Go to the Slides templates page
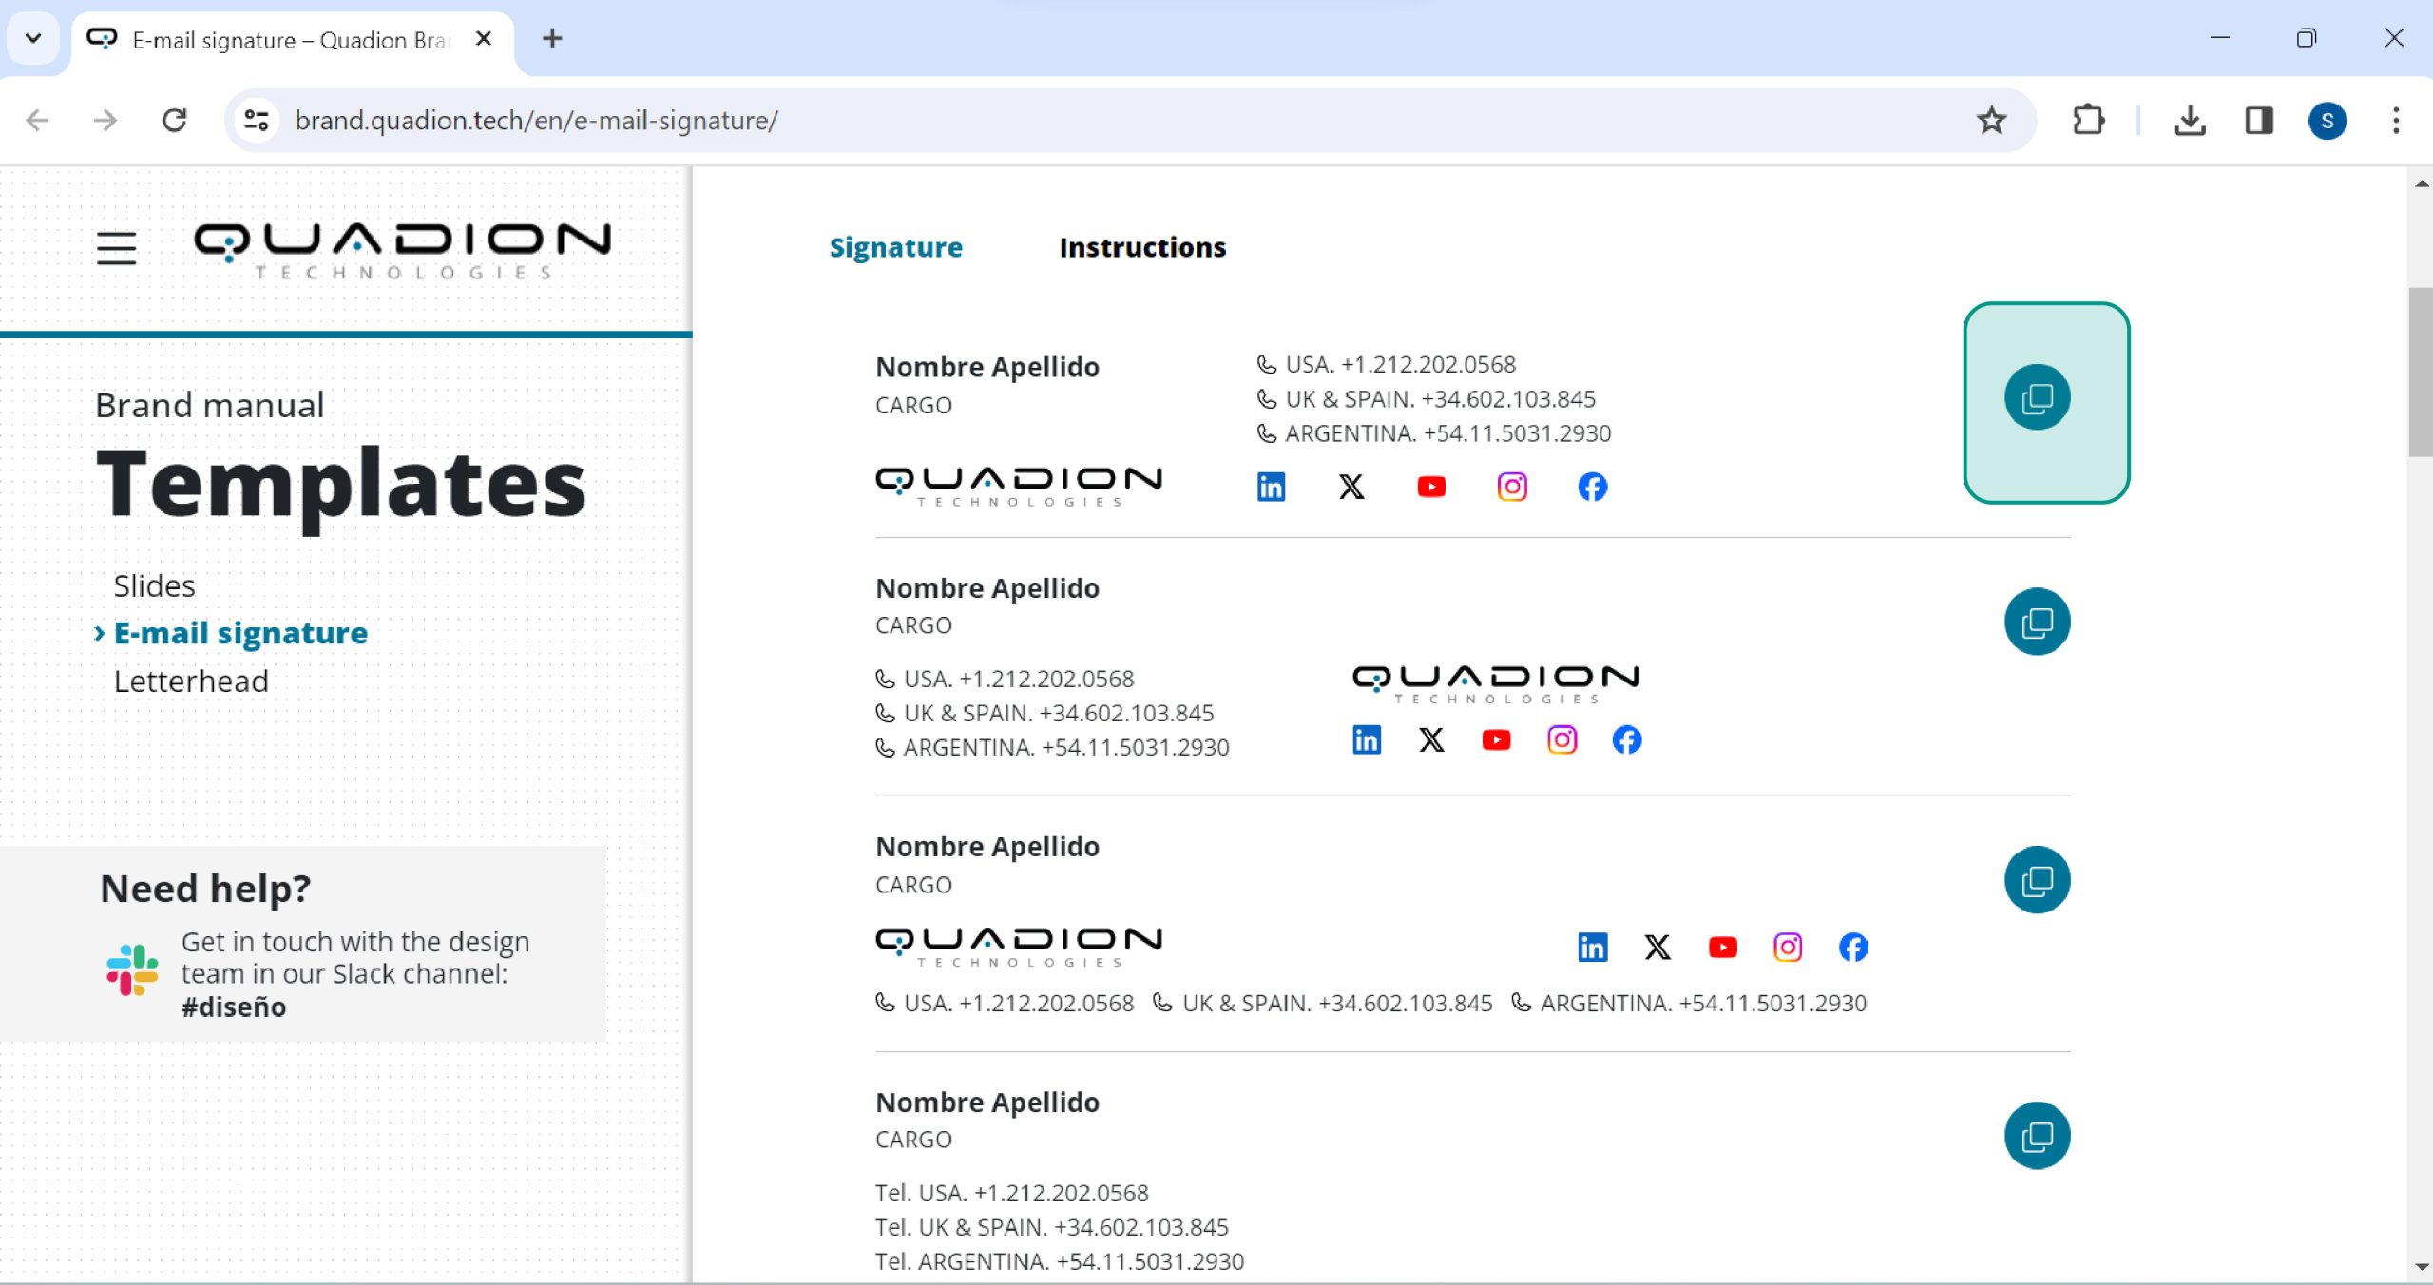Viewport: 2433px width, 1285px height. click(154, 585)
